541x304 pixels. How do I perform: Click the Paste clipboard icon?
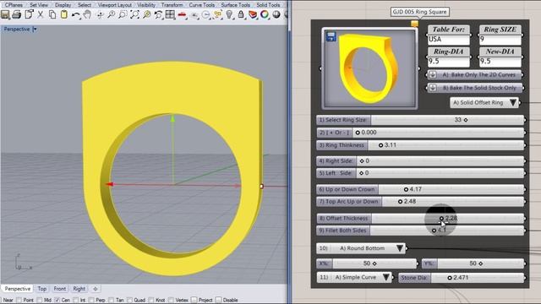[x=64, y=15]
